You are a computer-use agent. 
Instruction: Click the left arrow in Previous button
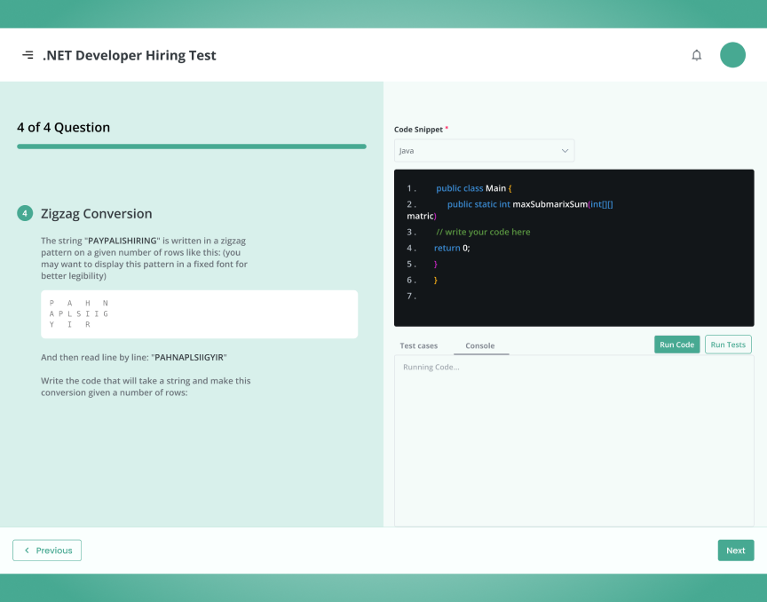click(27, 551)
